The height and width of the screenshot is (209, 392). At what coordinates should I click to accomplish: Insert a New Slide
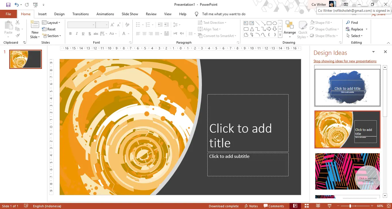pyautogui.click(x=34, y=29)
